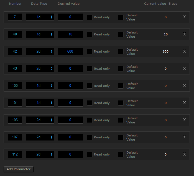Delete parameter 40 using the X icon
This screenshot has height=176, width=194.
184,34
